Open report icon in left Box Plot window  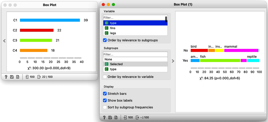point(18,77)
